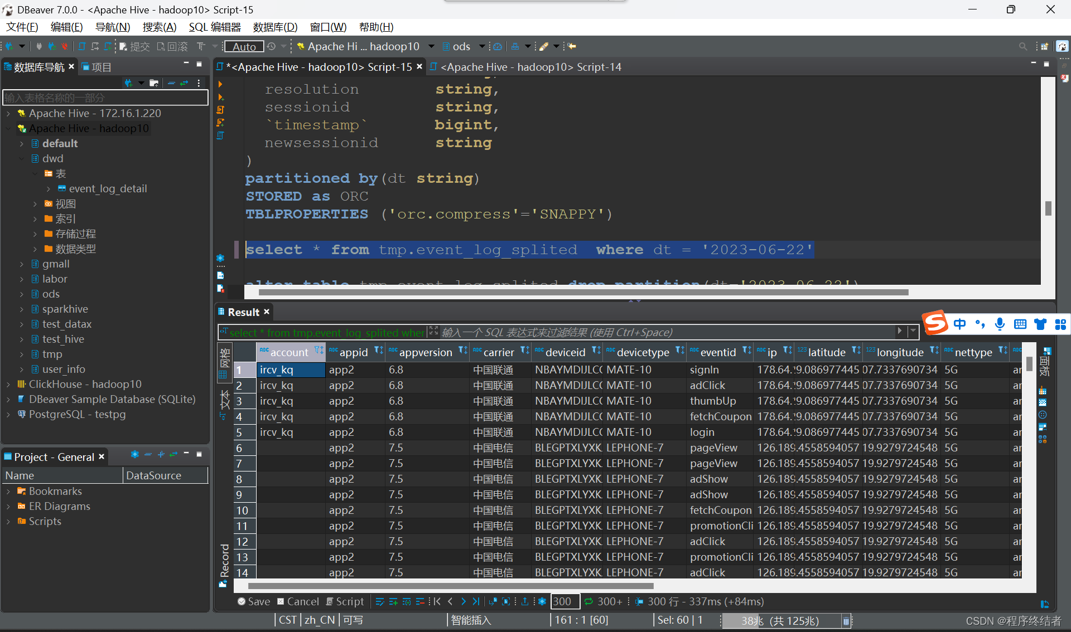Toggle sort/filter on carrier column
The width and height of the screenshot is (1071, 632).
[525, 351]
